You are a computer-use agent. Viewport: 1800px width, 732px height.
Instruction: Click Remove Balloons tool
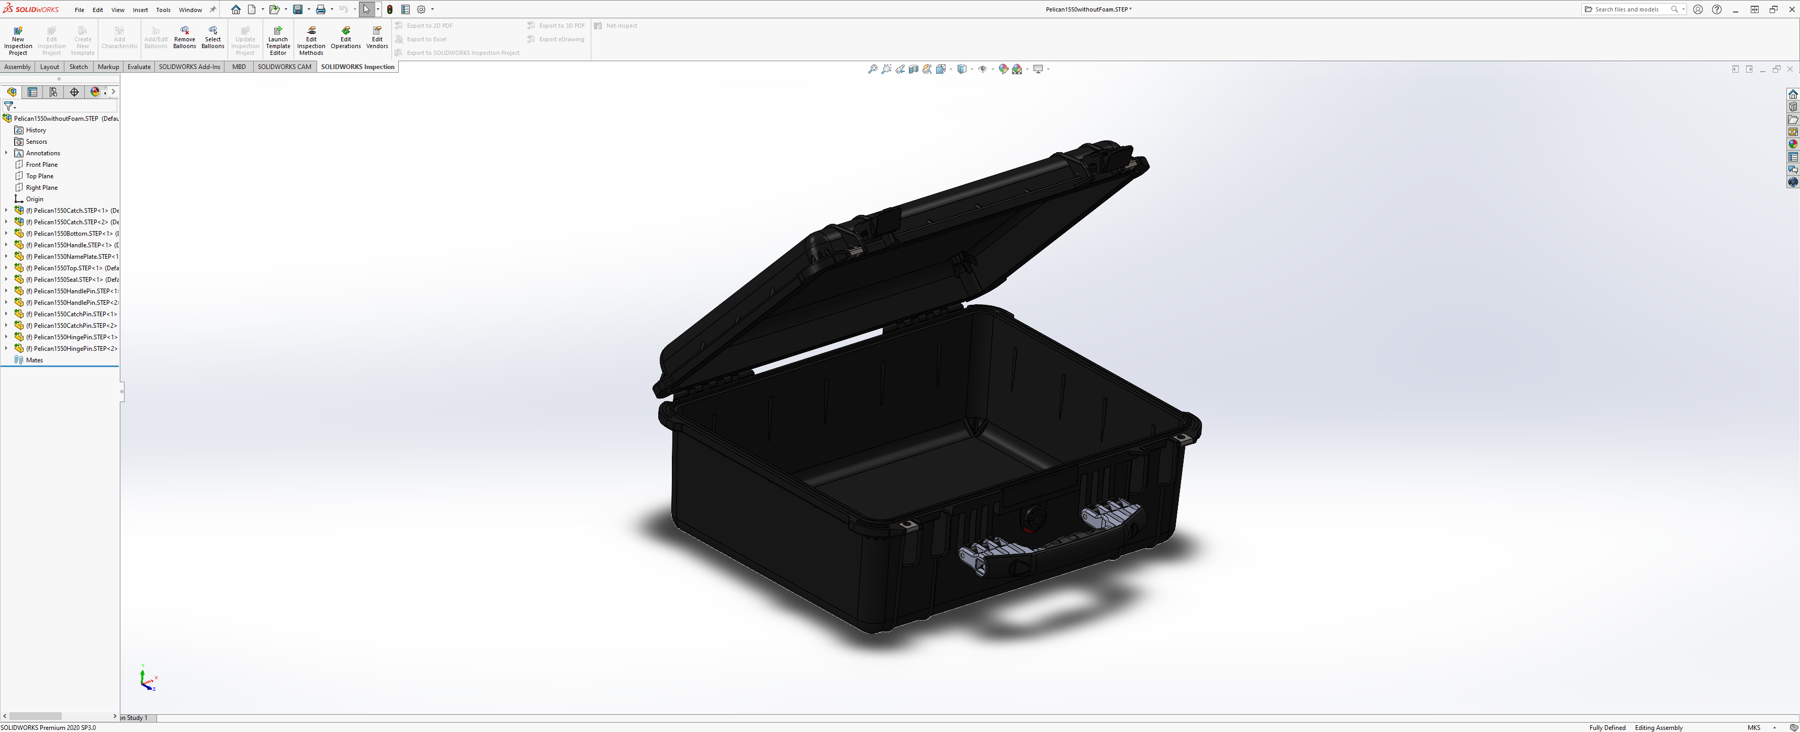tap(185, 38)
